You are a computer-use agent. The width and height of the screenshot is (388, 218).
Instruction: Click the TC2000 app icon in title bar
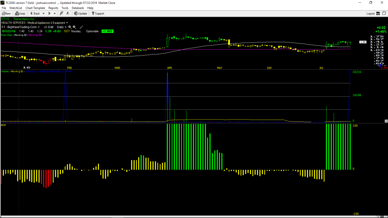click(x=3, y=3)
